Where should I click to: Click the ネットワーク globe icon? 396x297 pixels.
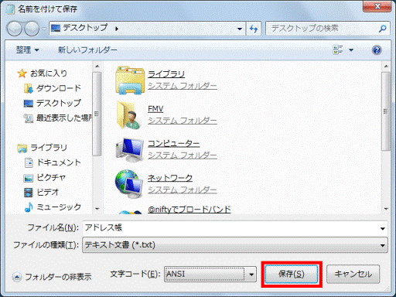(x=128, y=184)
